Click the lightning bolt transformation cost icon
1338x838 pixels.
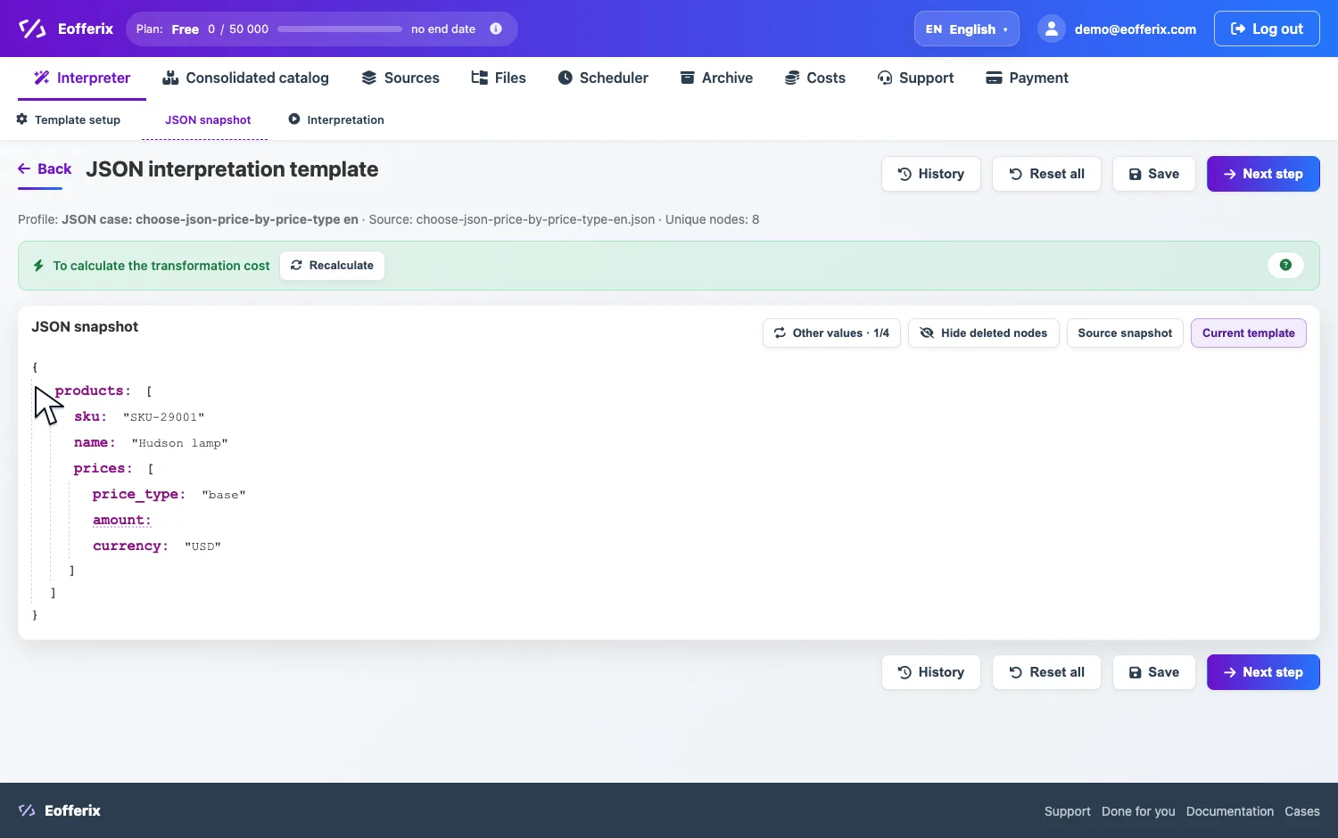click(38, 266)
